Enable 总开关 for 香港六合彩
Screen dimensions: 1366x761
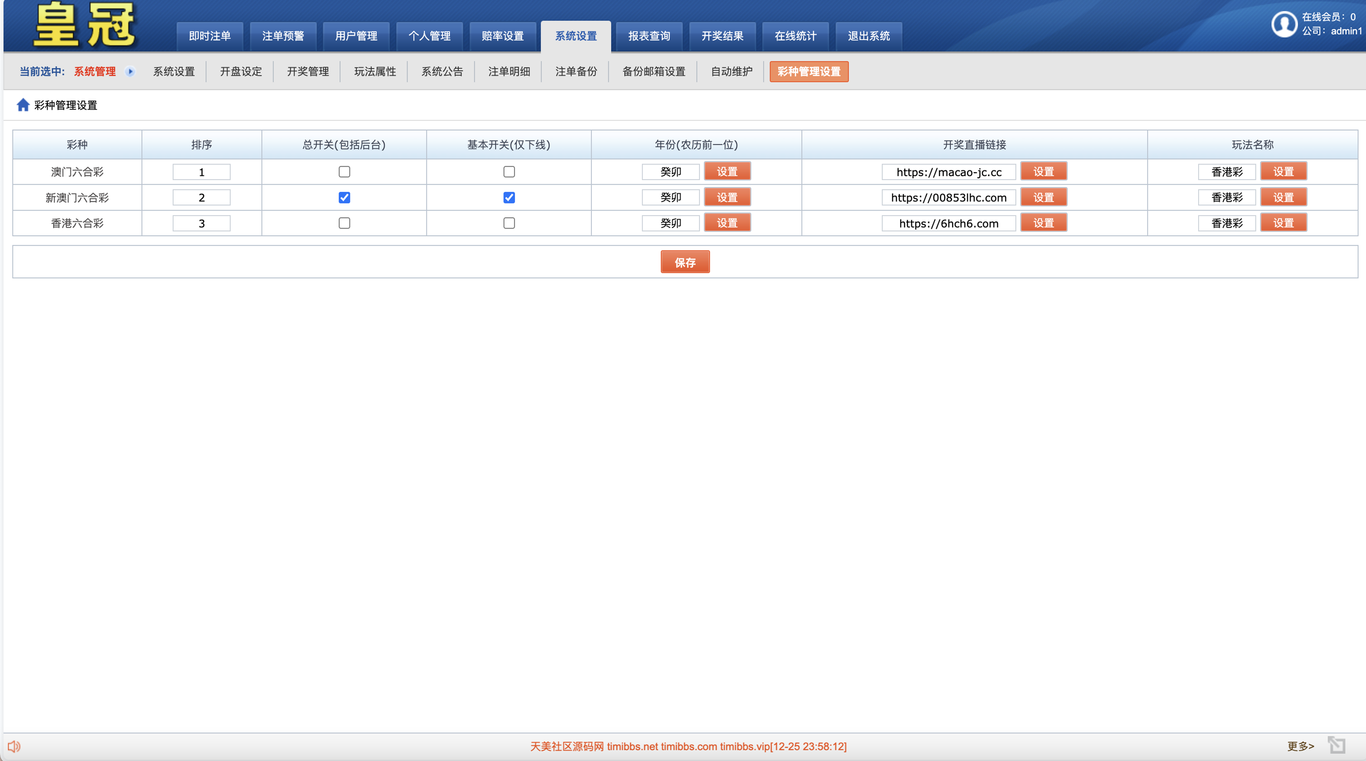point(344,223)
